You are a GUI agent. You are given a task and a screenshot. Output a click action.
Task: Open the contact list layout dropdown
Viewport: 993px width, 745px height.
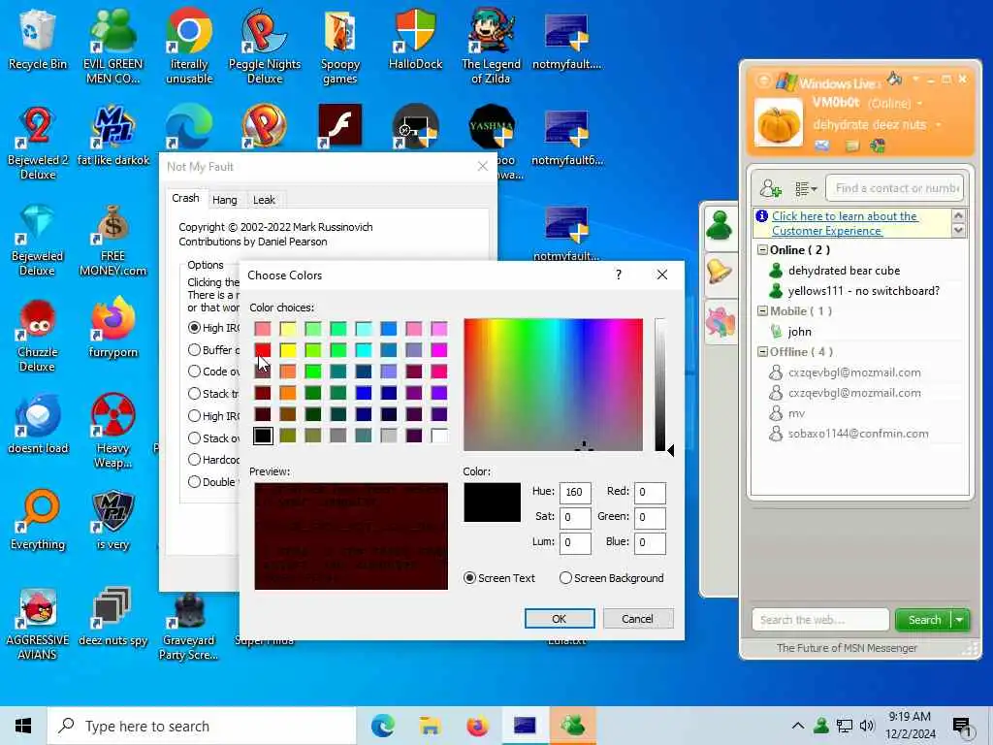click(x=806, y=188)
